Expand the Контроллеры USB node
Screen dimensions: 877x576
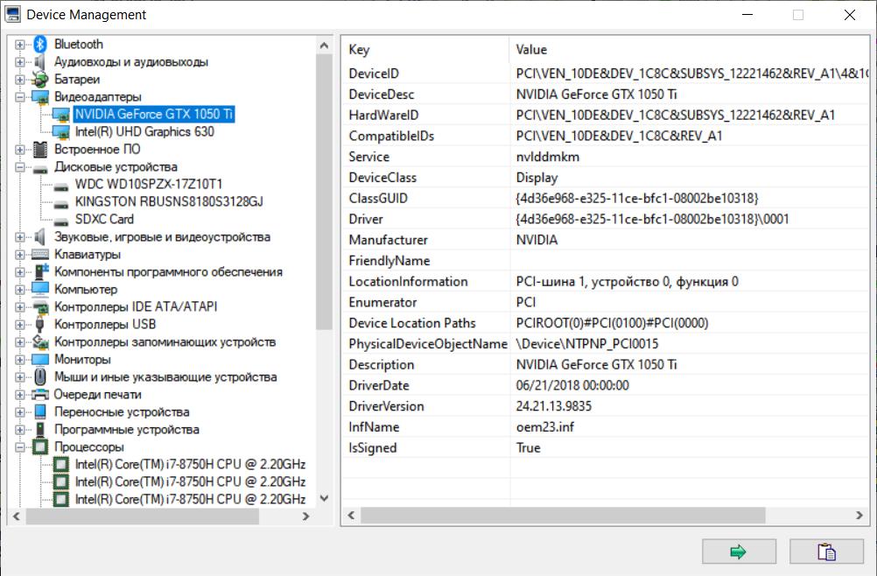click(20, 325)
